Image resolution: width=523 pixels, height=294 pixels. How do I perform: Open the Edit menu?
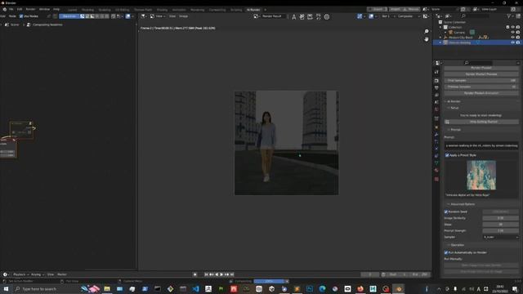[20, 9]
